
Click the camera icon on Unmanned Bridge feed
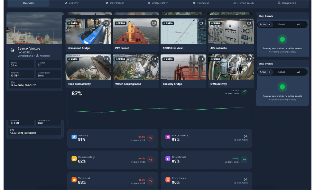(106, 23)
